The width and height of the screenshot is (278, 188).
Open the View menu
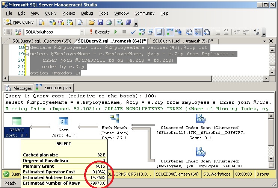coord(35,13)
